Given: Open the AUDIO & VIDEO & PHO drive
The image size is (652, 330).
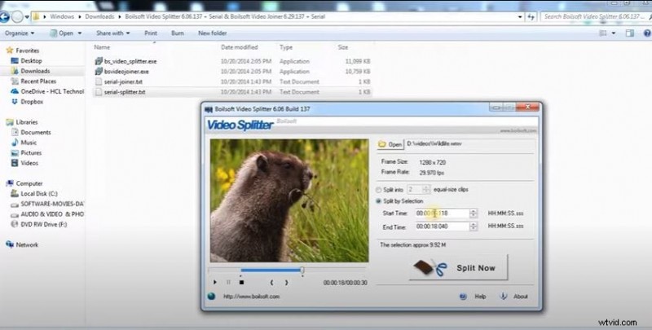Looking at the screenshot, I should pos(52,214).
